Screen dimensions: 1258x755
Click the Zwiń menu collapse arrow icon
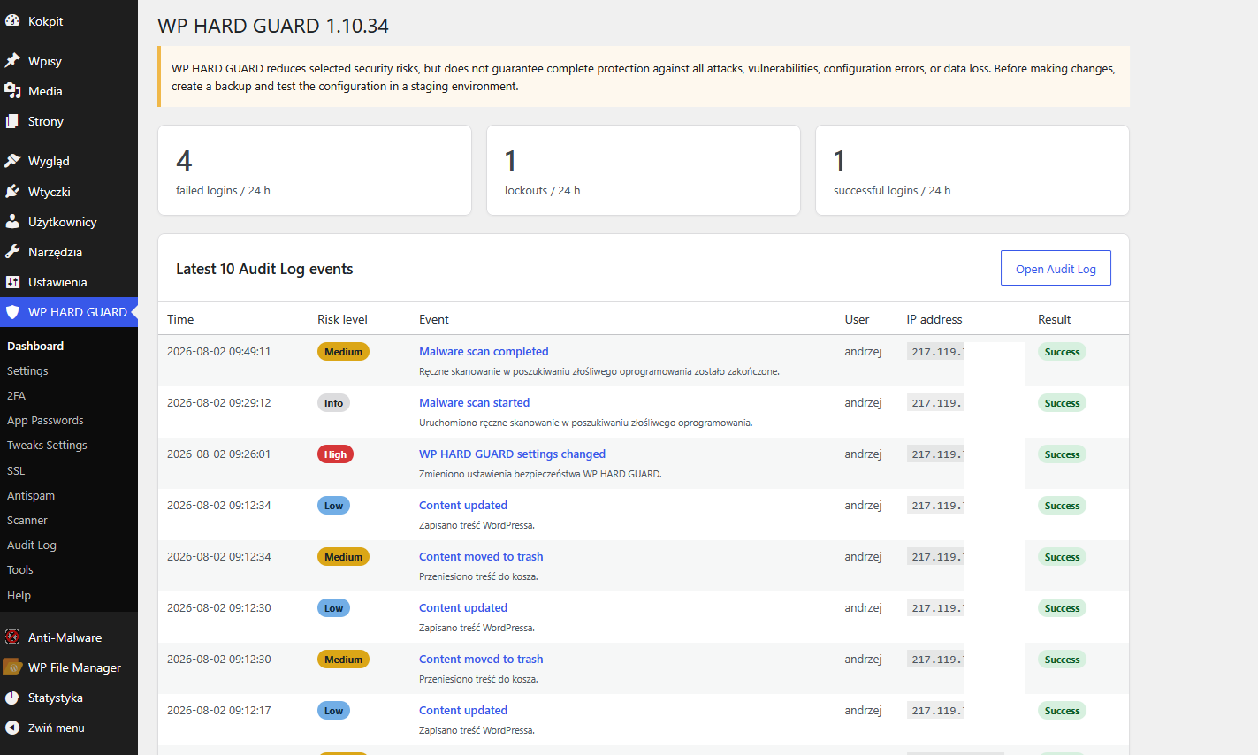click(x=12, y=728)
